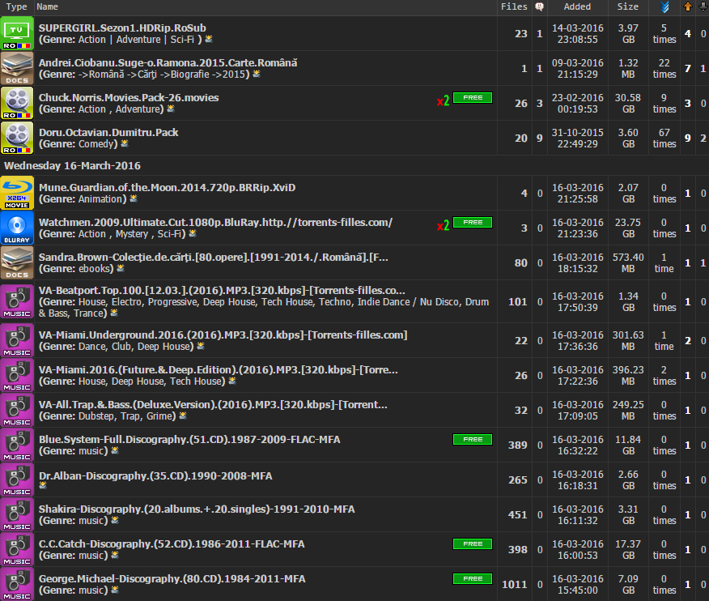Click the FREE badge on George.Michael row

click(x=473, y=579)
